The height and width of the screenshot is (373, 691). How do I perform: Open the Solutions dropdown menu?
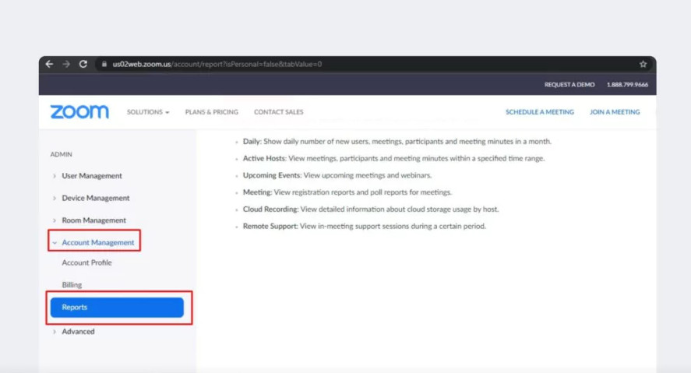coord(148,112)
